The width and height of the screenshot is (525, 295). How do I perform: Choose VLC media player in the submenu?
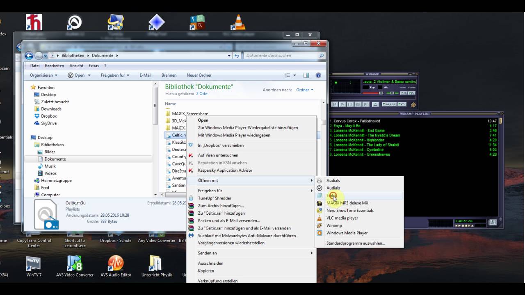click(359, 218)
